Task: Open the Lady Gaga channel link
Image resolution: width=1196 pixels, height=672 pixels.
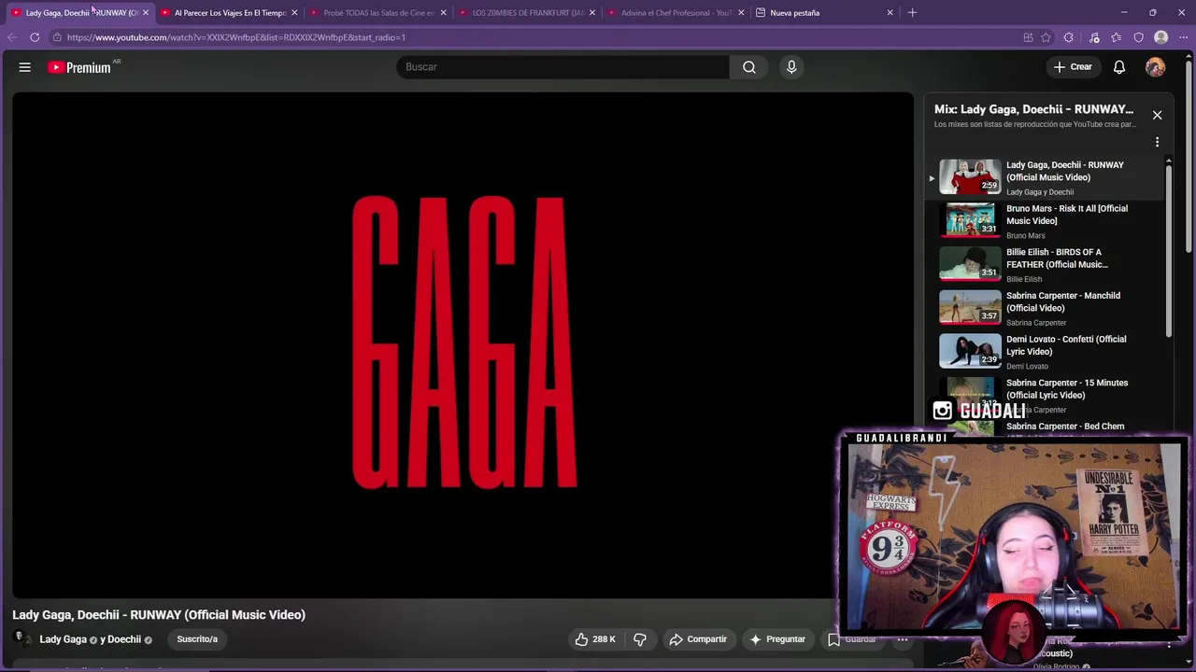Action: pyautogui.click(x=63, y=639)
